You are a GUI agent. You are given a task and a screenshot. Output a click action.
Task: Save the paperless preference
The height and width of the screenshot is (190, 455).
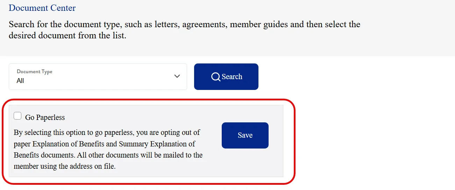[245, 135]
